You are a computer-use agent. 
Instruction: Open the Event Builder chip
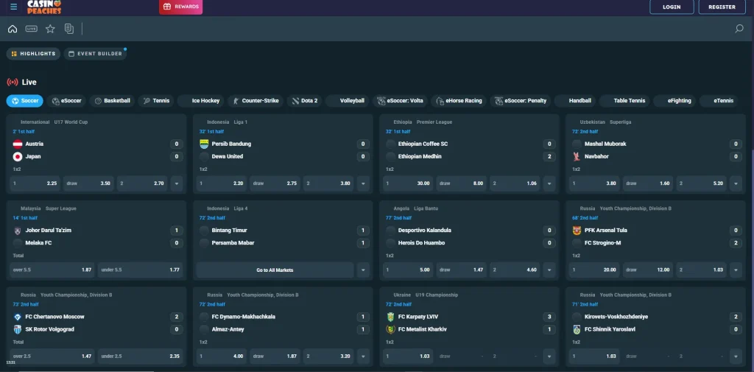(x=95, y=54)
